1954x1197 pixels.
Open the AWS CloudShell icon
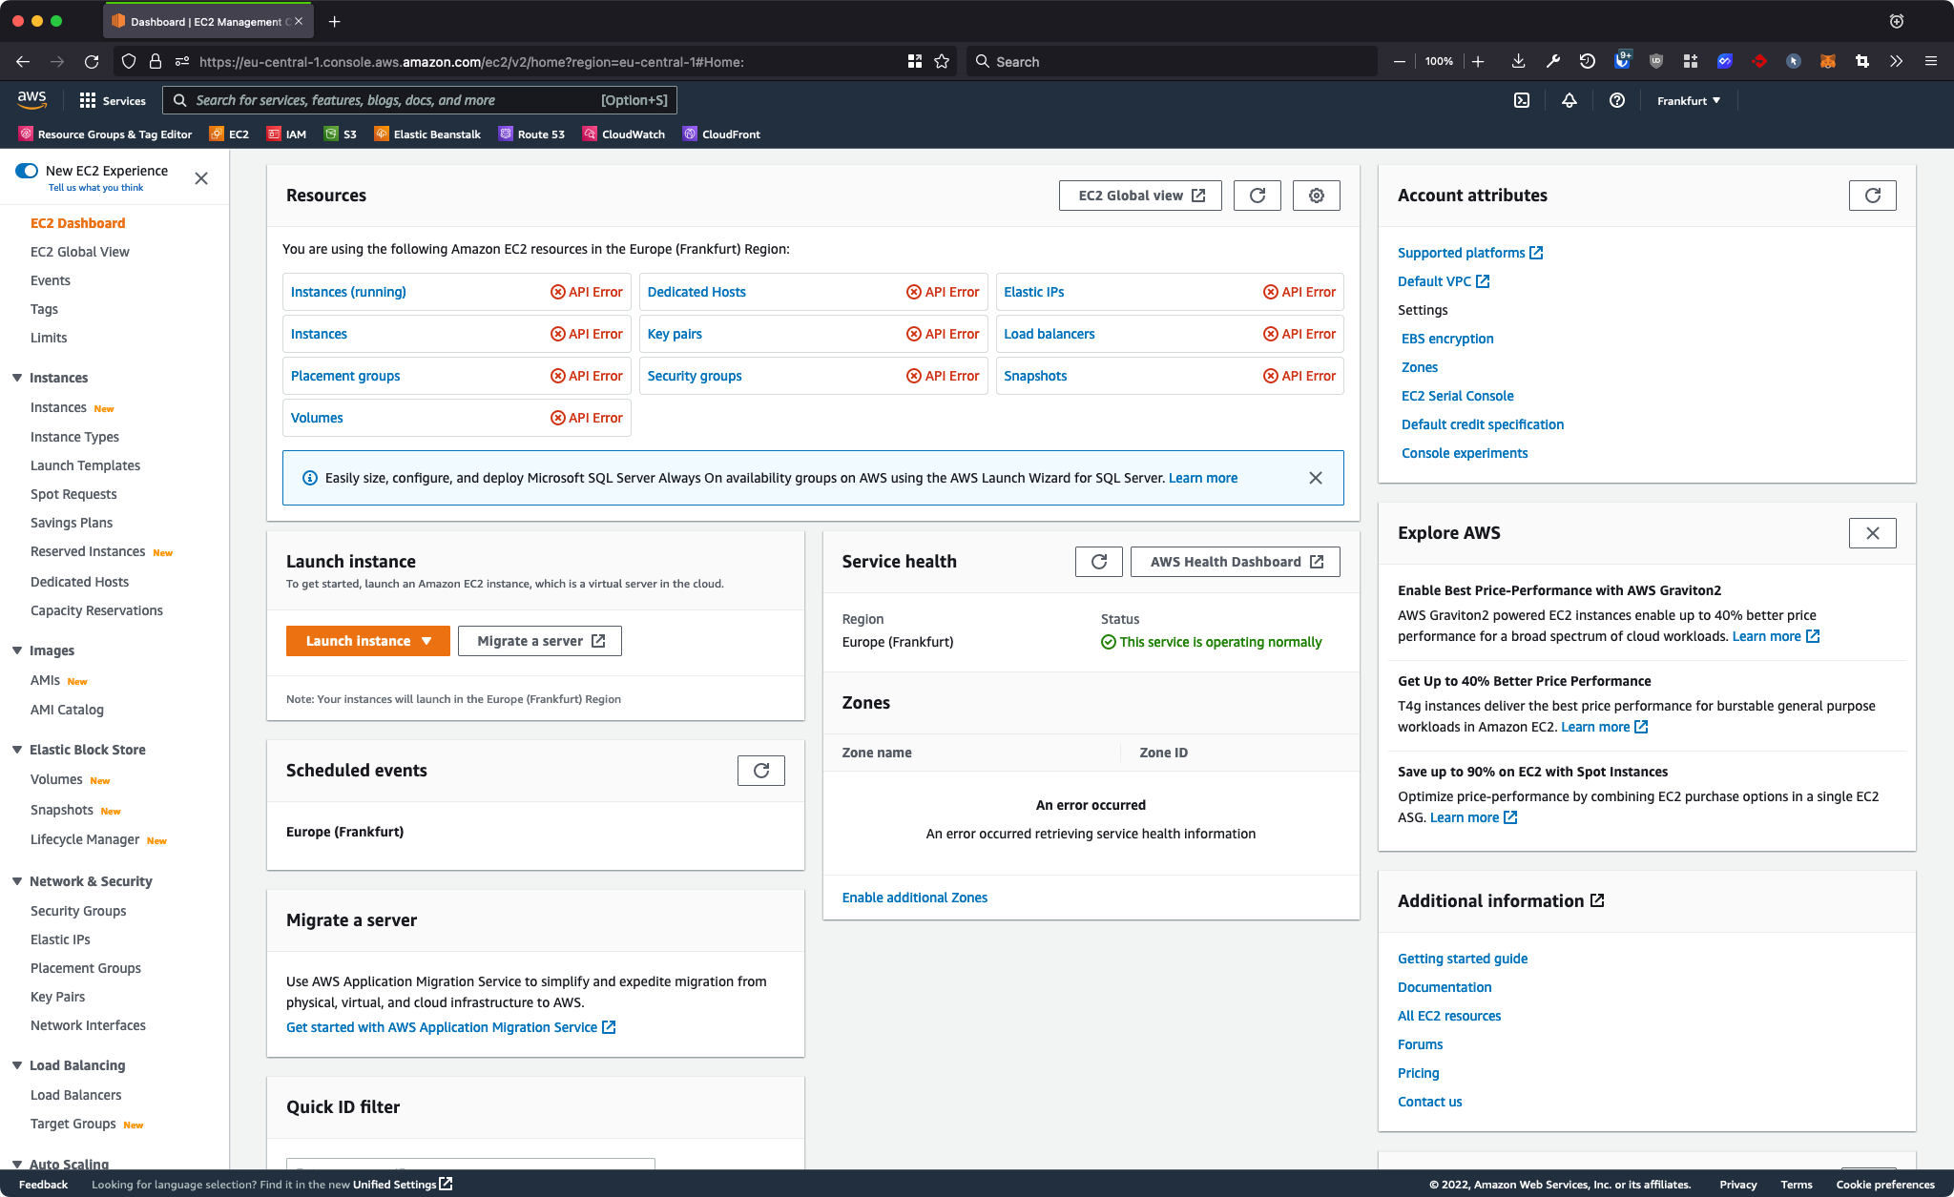(1522, 100)
